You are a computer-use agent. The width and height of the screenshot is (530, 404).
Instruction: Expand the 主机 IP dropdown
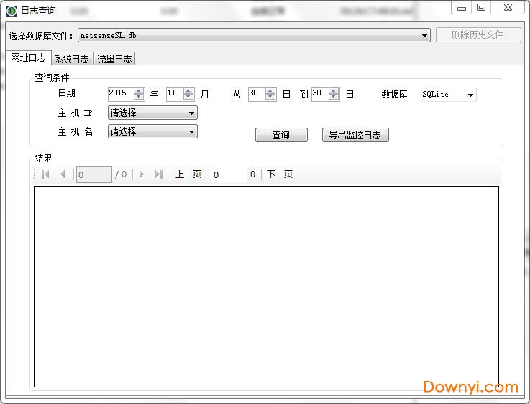click(191, 113)
